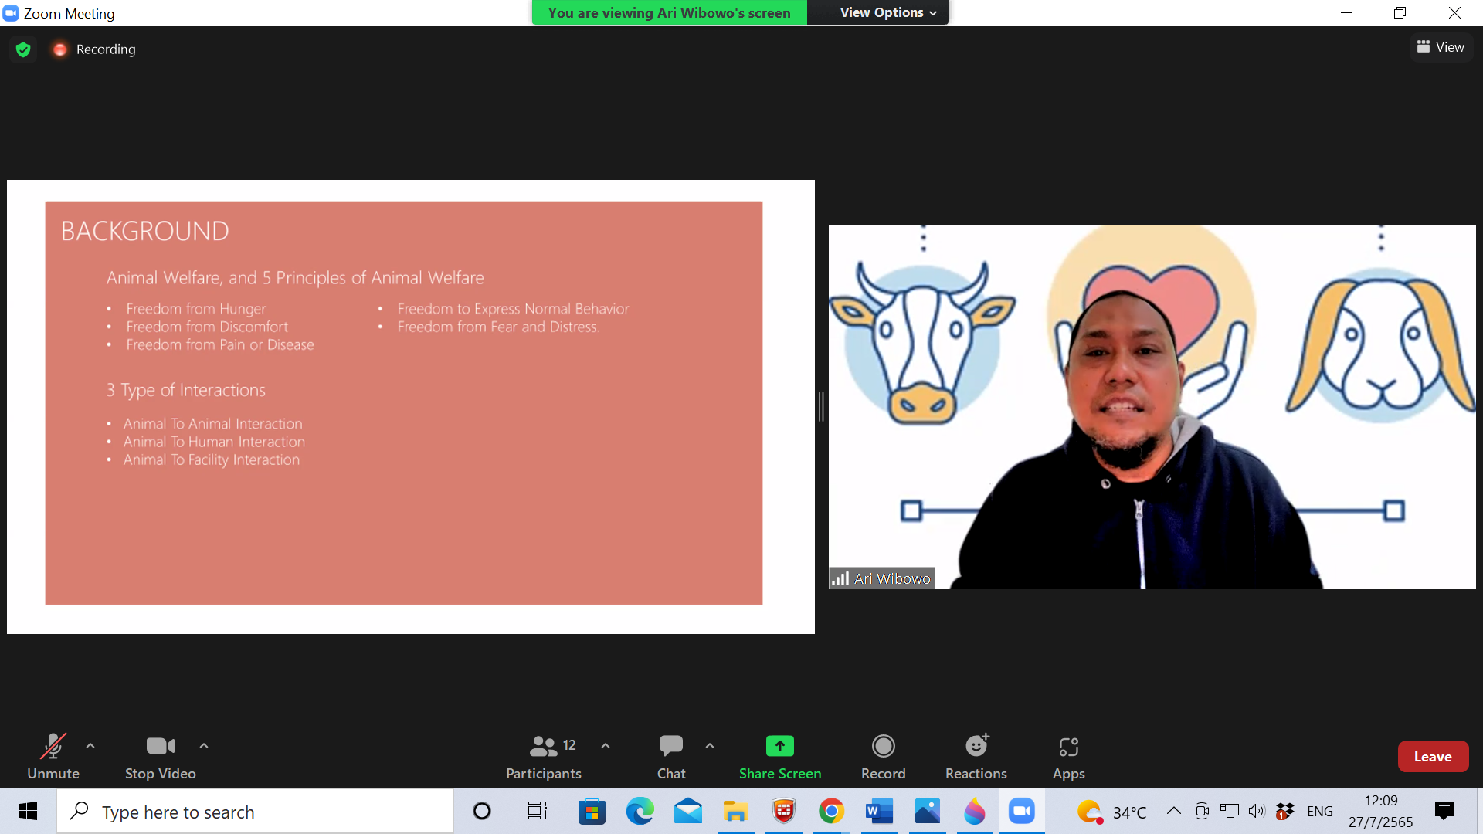Expand the chat options caret
Image resolution: width=1483 pixels, height=834 pixels.
coord(710,746)
